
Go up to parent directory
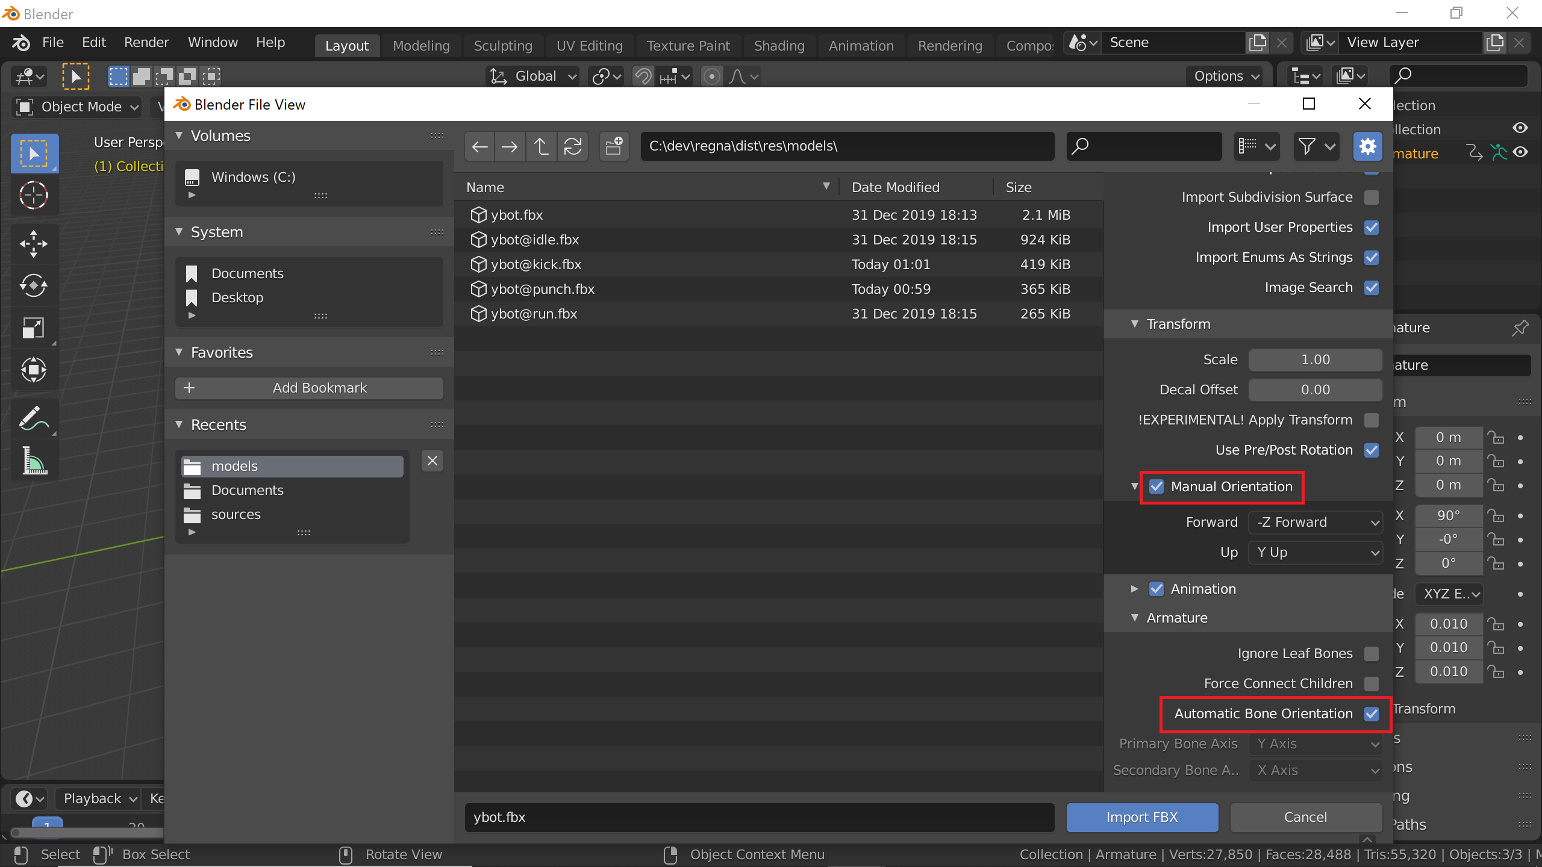541,146
